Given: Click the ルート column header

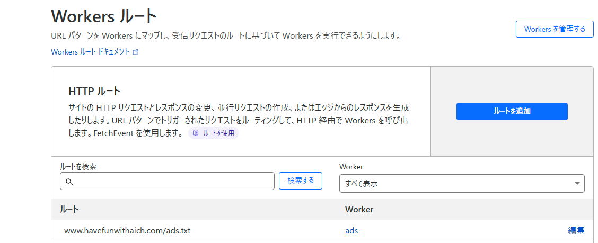Looking at the screenshot, I should (69, 209).
